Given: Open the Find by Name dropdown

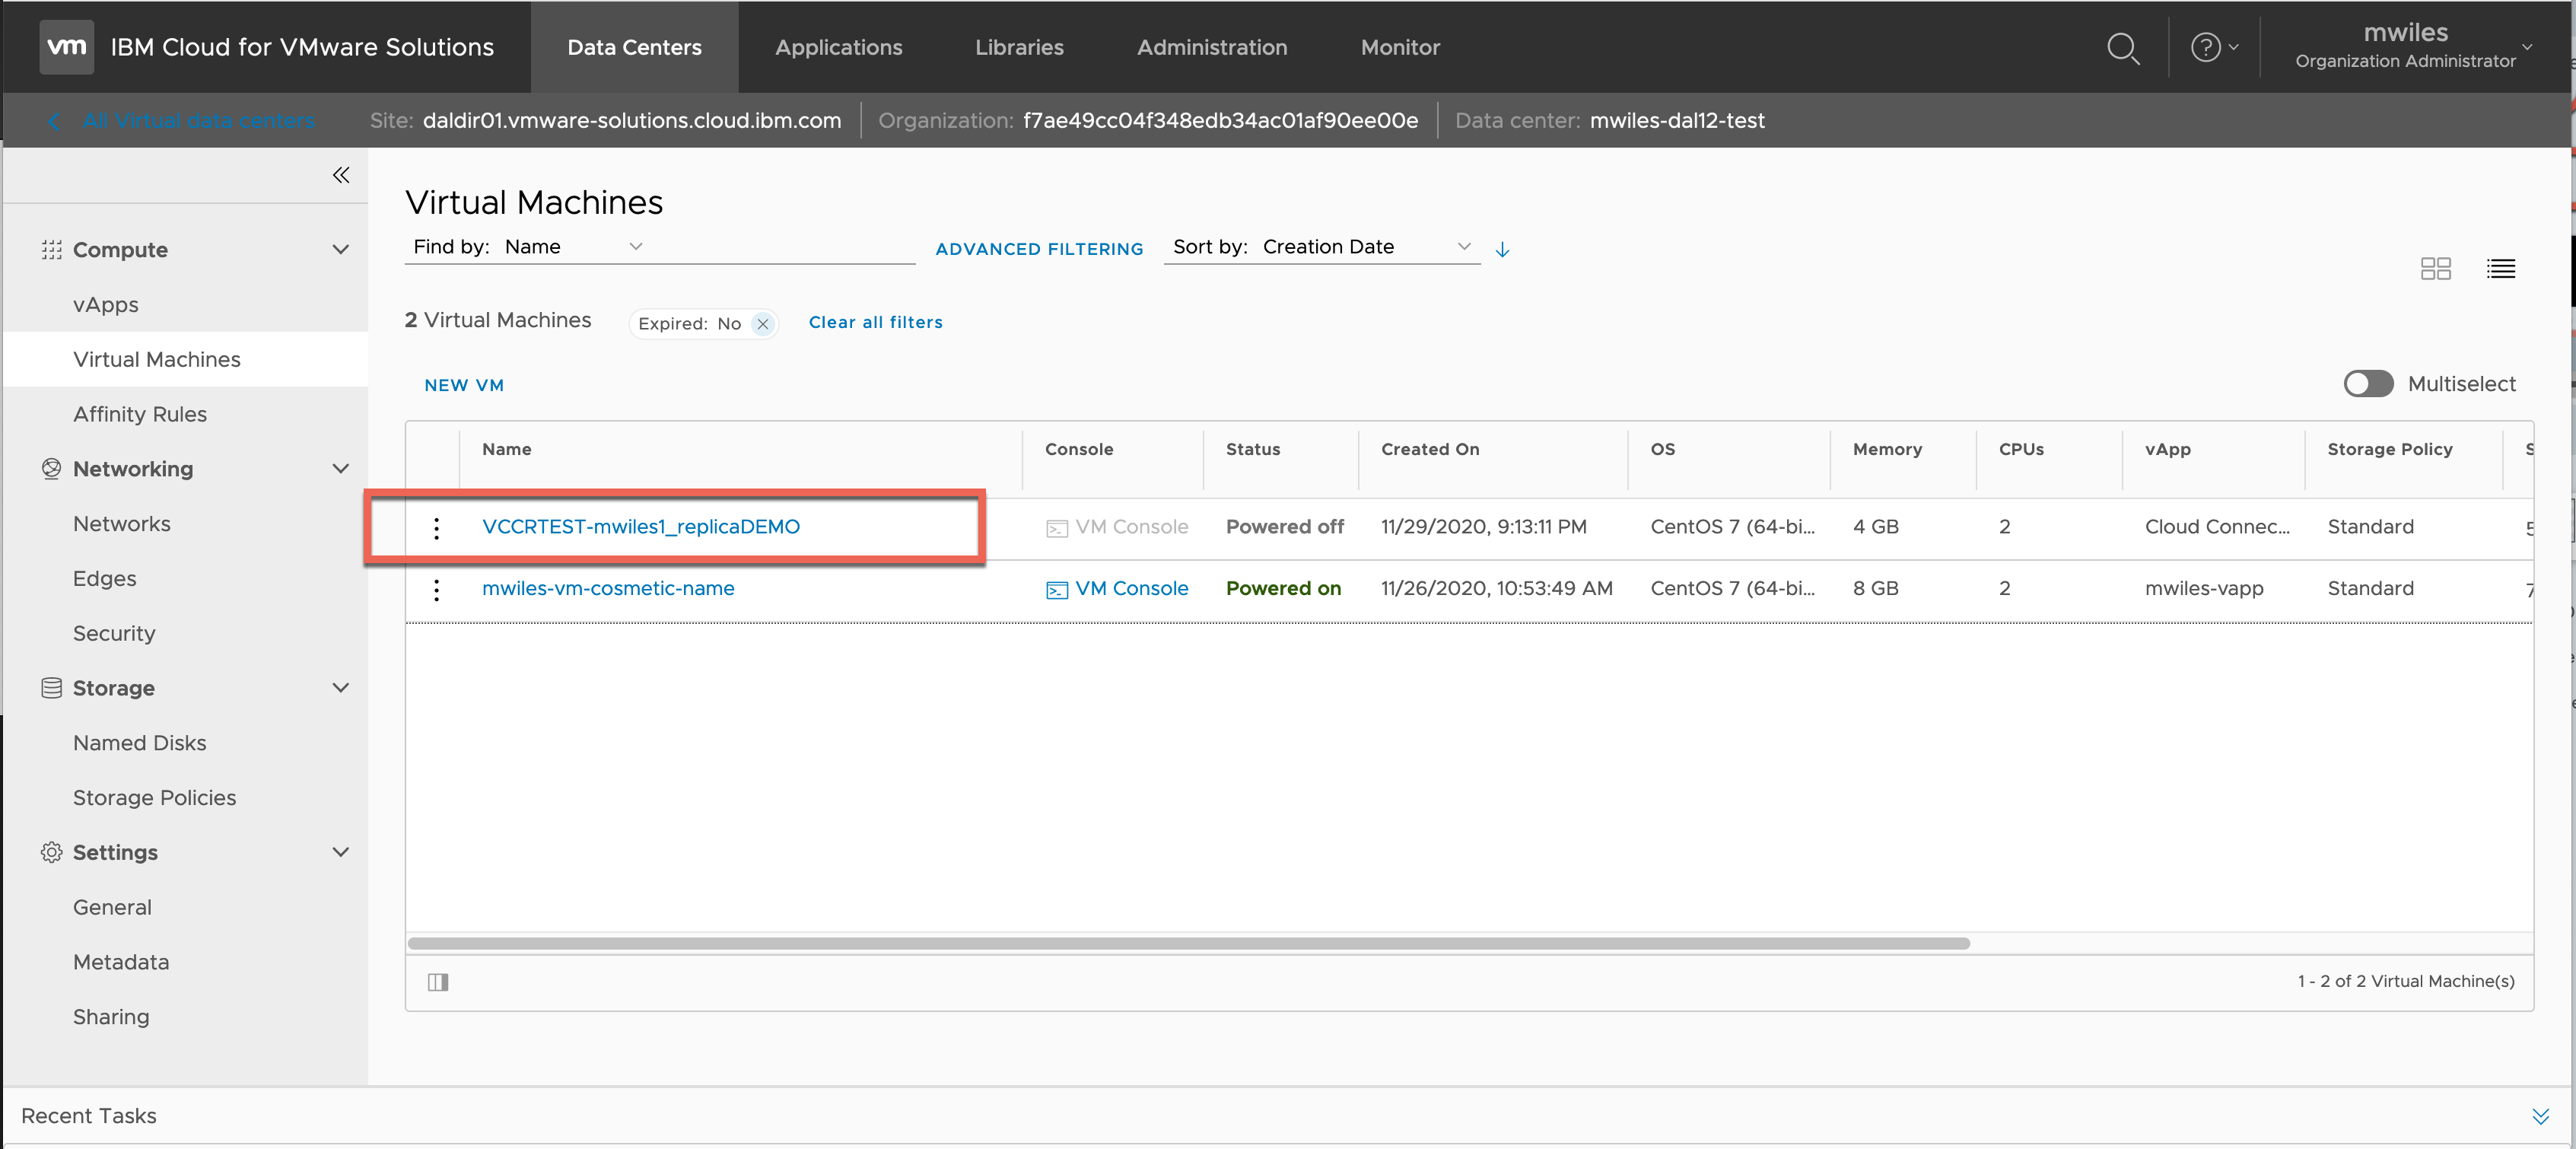Looking at the screenshot, I should pos(574,247).
